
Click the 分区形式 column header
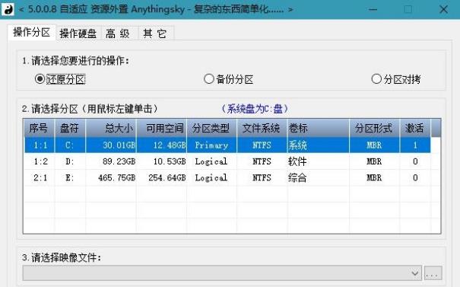click(374, 128)
